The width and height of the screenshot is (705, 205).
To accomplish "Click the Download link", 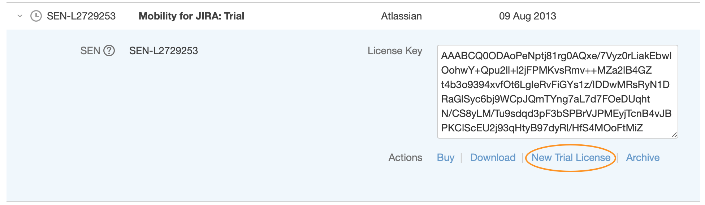I will click(493, 157).
